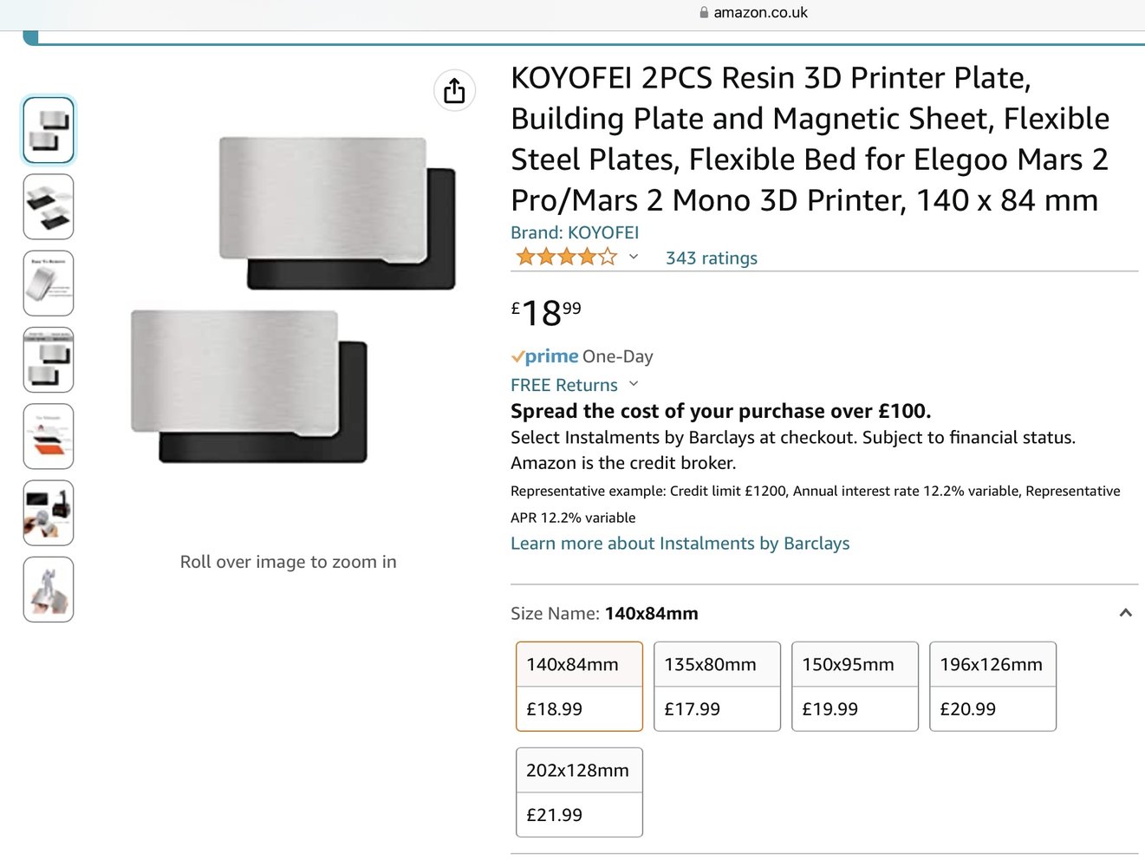
Task: Open the 343 ratings link
Action: click(712, 258)
